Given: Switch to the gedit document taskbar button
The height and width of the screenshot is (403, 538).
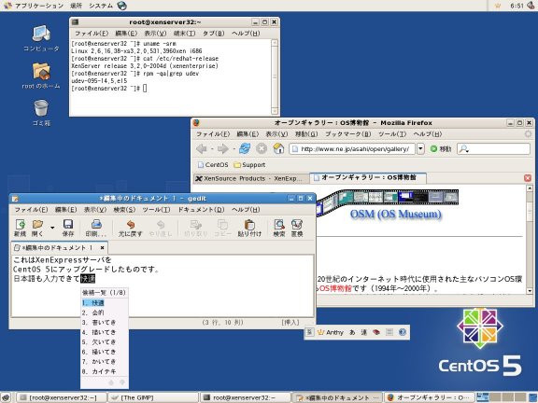Looking at the screenshot, I should [337, 397].
